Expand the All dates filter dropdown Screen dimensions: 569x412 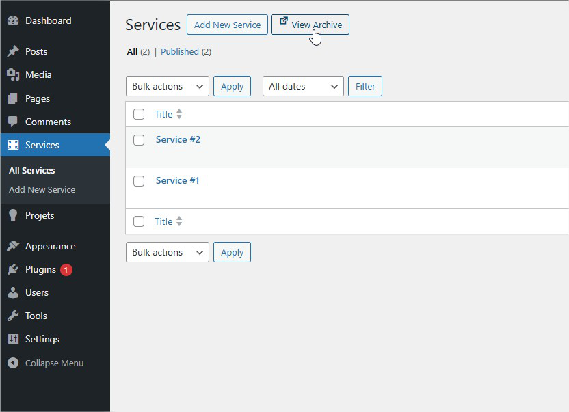click(303, 86)
